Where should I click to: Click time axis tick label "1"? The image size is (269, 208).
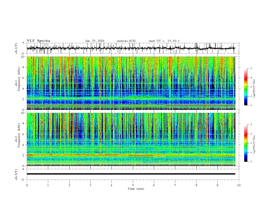48,185
